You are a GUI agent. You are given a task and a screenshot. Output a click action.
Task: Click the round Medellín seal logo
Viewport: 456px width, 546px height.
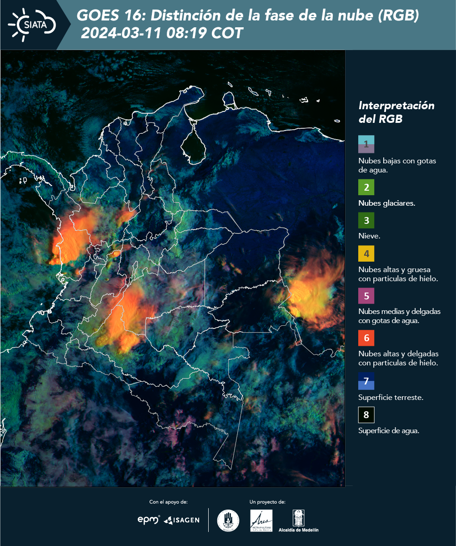coord(228,521)
